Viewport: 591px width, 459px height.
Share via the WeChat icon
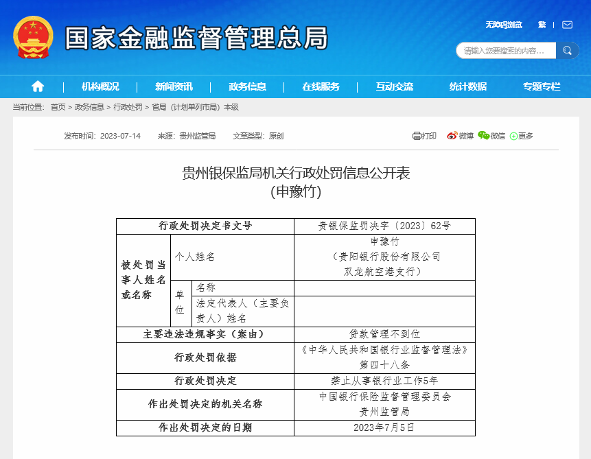[484, 136]
